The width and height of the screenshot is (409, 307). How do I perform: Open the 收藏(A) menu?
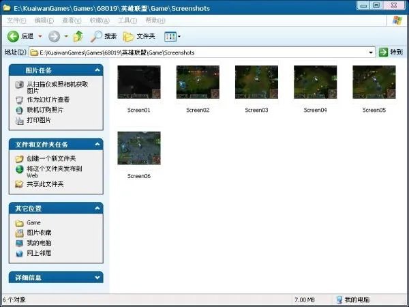(x=100, y=20)
